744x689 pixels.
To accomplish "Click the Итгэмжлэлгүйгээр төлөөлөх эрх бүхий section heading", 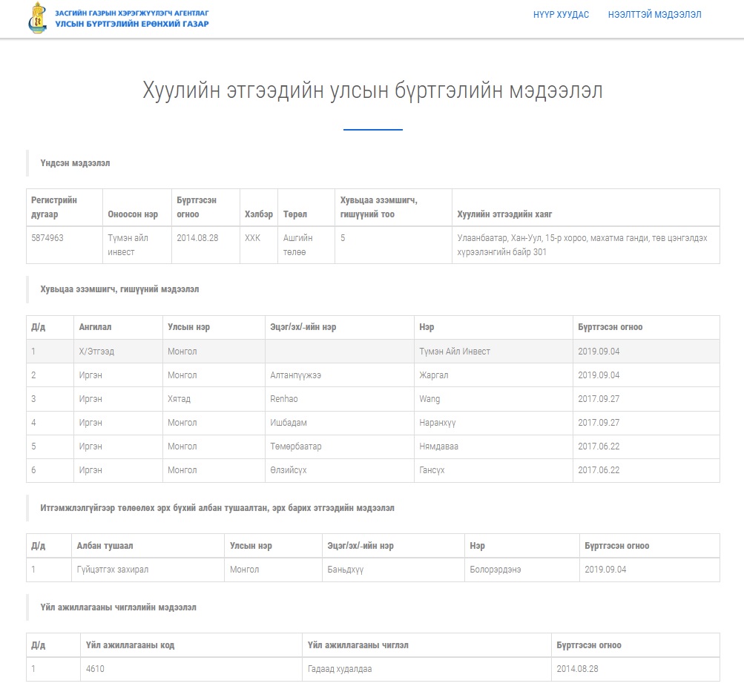I will (x=217, y=508).
